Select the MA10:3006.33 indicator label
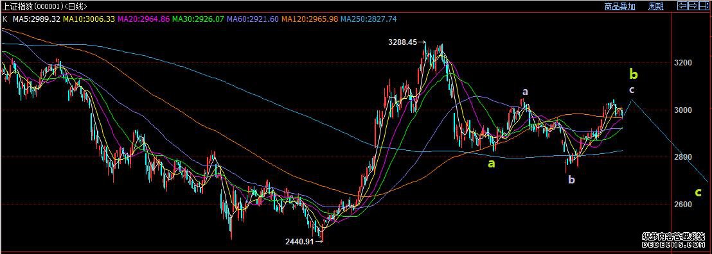The height and width of the screenshot is (254, 712). [89, 19]
